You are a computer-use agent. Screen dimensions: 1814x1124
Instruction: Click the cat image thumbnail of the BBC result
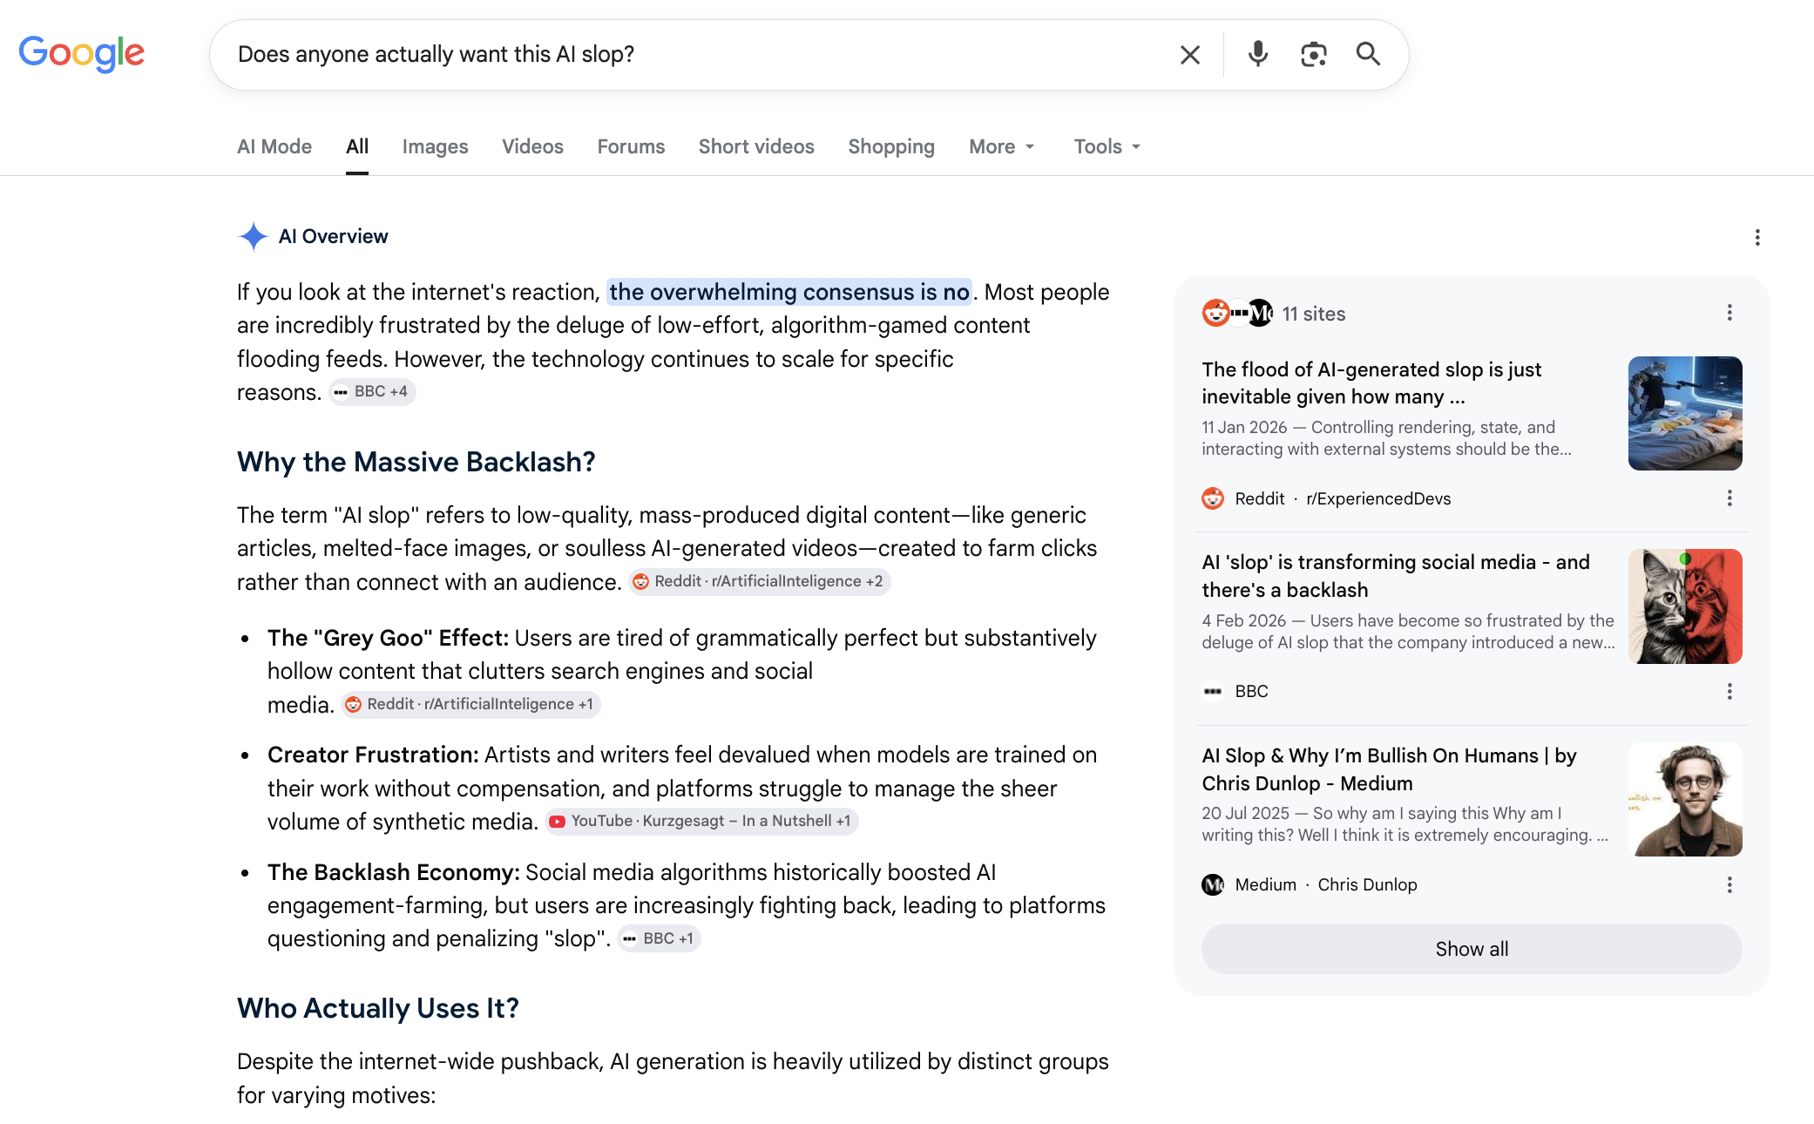point(1685,606)
